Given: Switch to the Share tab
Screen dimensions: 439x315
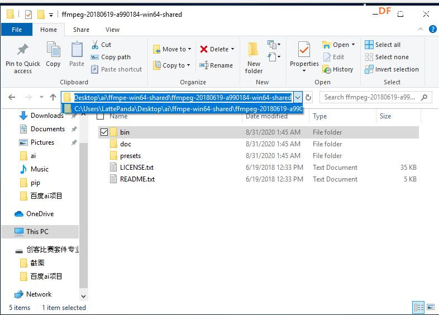Looking at the screenshot, I should pos(81,30).
